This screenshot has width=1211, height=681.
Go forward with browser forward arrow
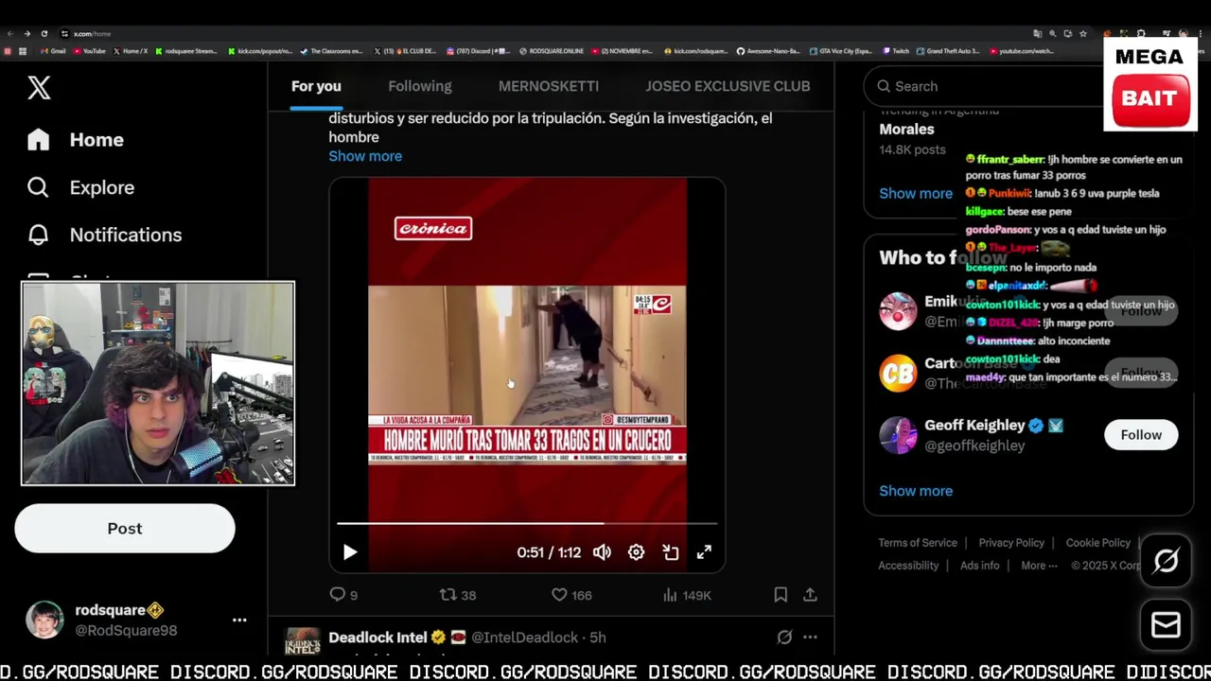click(27, 34)
